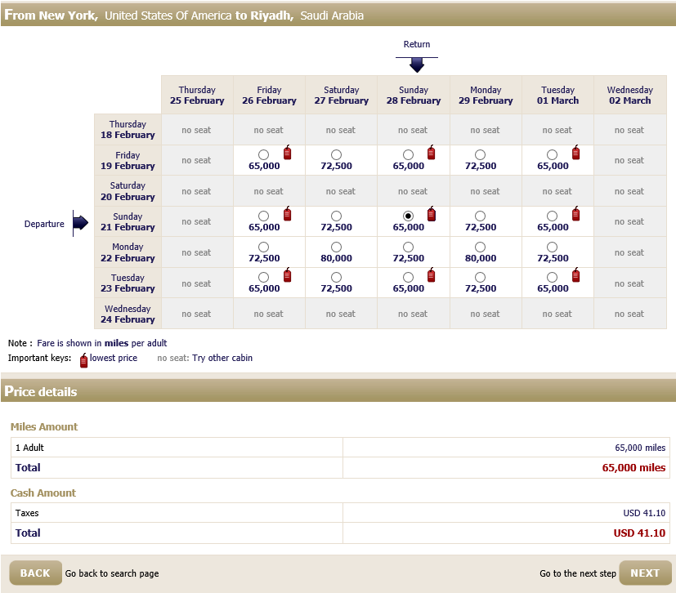The height and width of the screenshot is (593, 676).
Task: Click lowest price tag for 23 Feb to 01 March
Action: (575, 275)
